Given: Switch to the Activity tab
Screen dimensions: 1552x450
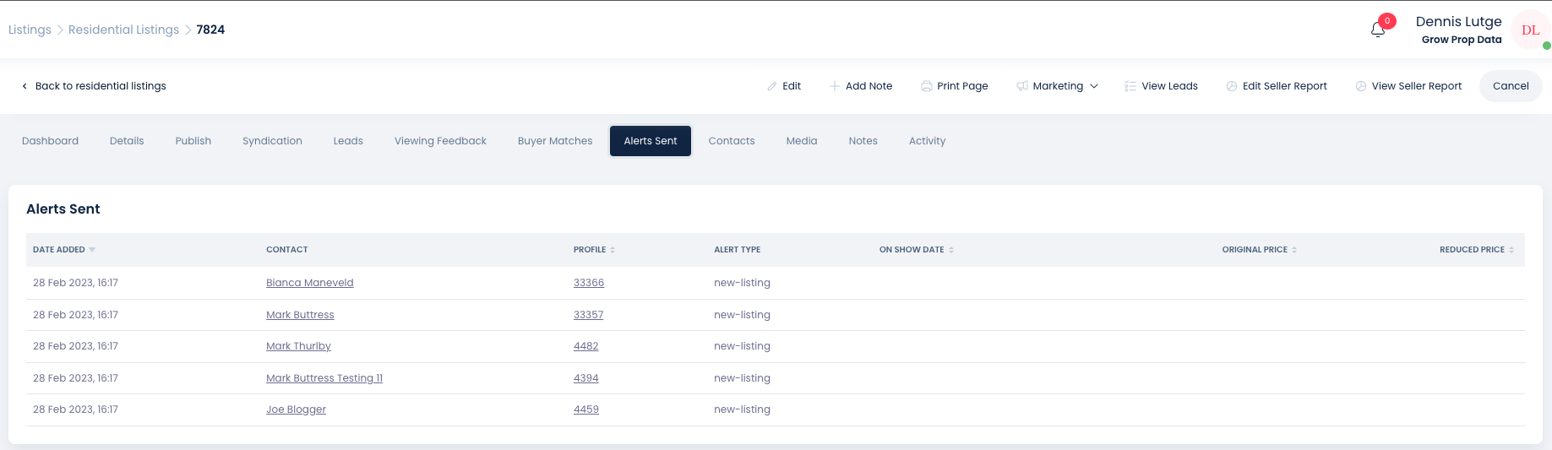Looking at the screenshot, I should coord(927,141).
